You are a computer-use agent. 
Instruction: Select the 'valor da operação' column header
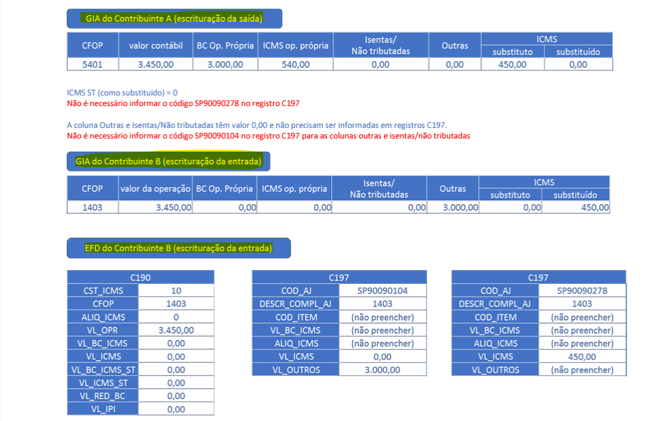[x=155, y=188]
